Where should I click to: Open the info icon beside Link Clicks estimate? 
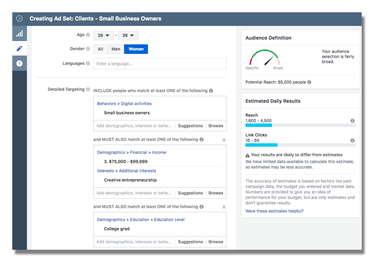[x=352, y=140]
